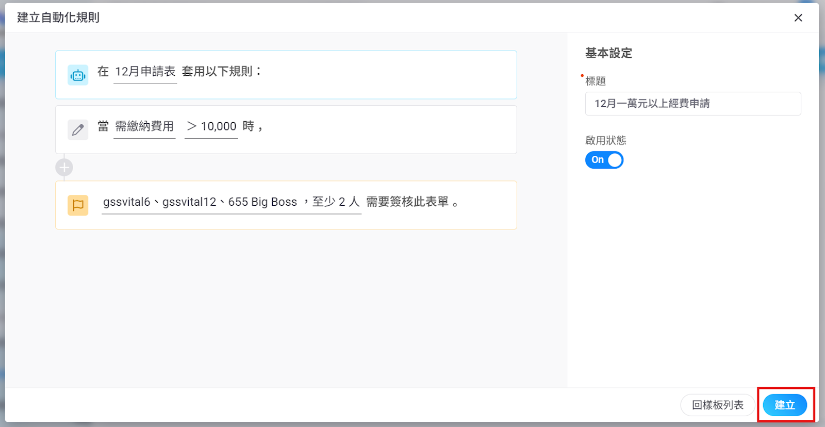Click the blue robot rule icon
Viewport: 825px width, 427px height.
click(x=78, y=75)
